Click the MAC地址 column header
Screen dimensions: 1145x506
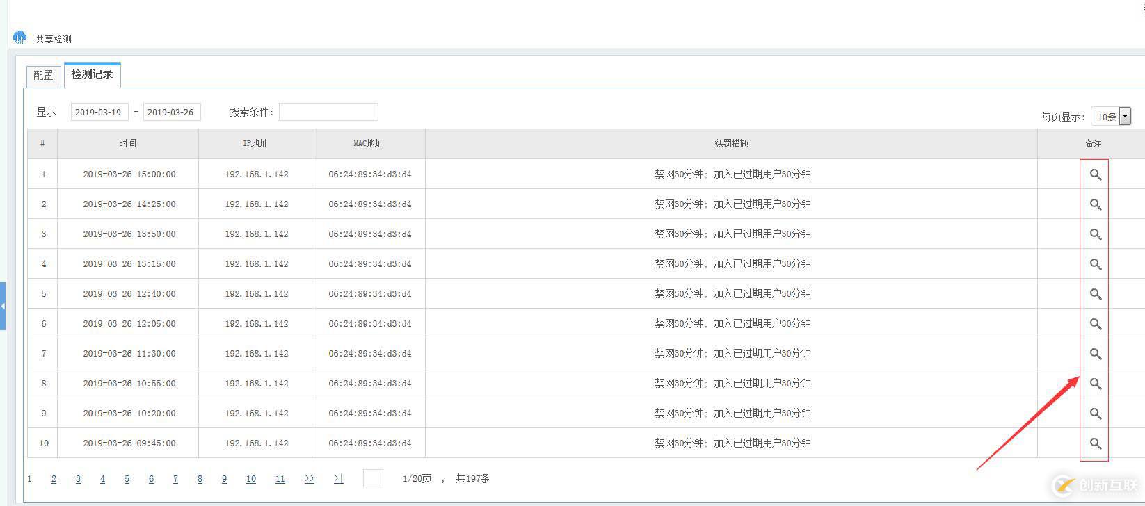click(369, 144)
